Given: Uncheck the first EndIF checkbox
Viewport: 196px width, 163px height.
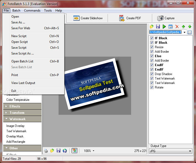Looking at the screenshot, I should click(x=152, y=65).
